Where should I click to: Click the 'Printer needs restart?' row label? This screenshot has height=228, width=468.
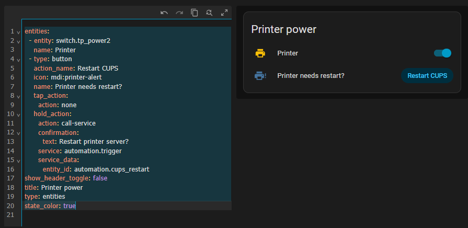coord(311,76)
